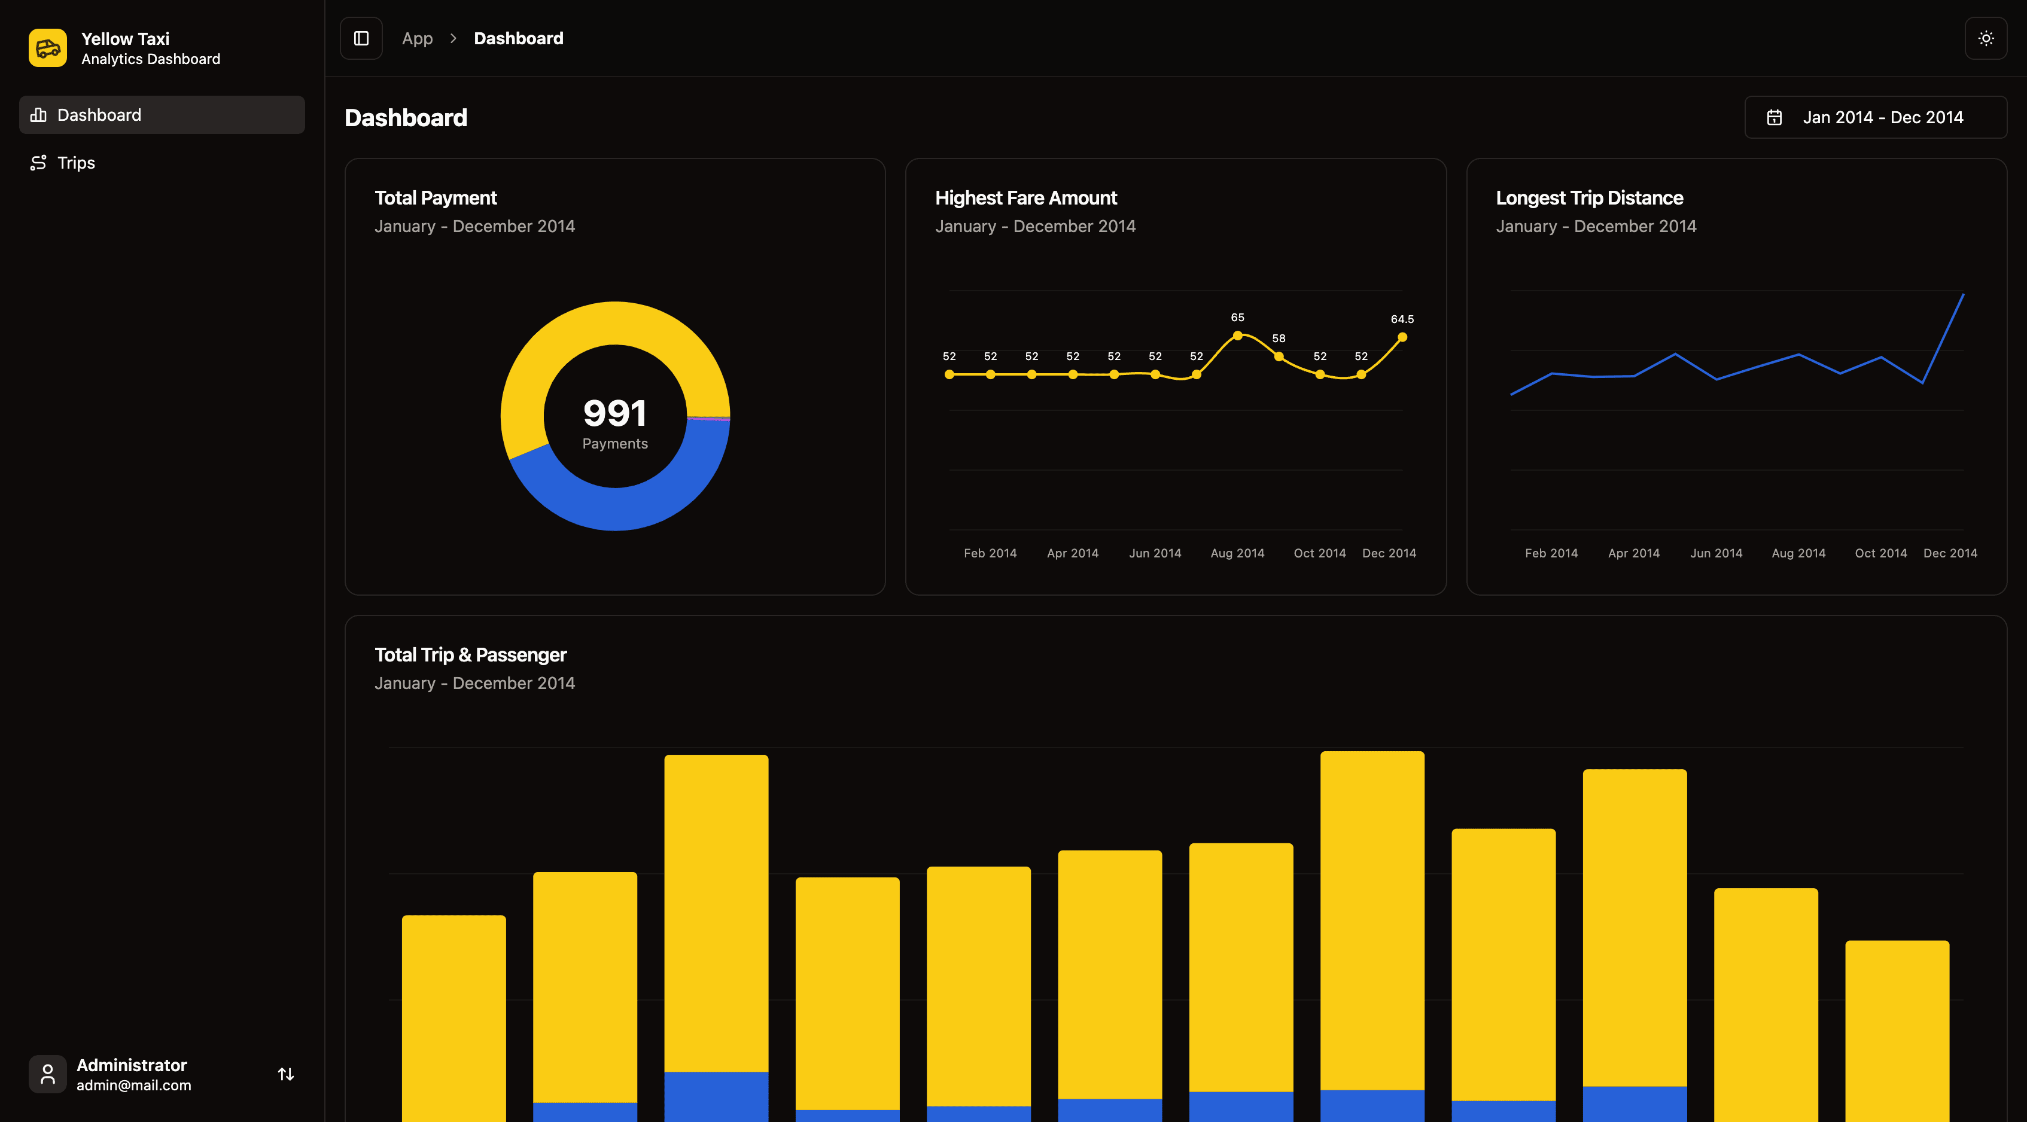
Task: Click the Aug 2014 label on fare chart
Action: coord(1238,553)
